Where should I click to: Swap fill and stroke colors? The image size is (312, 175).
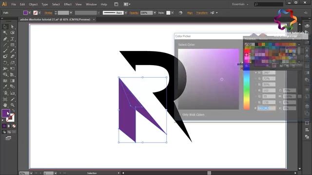(13, 111)
